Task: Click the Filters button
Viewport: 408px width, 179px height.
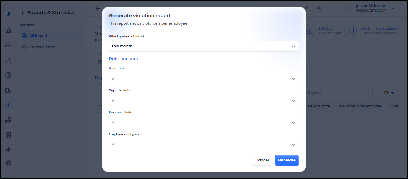Action: click(x=387, y=93)
